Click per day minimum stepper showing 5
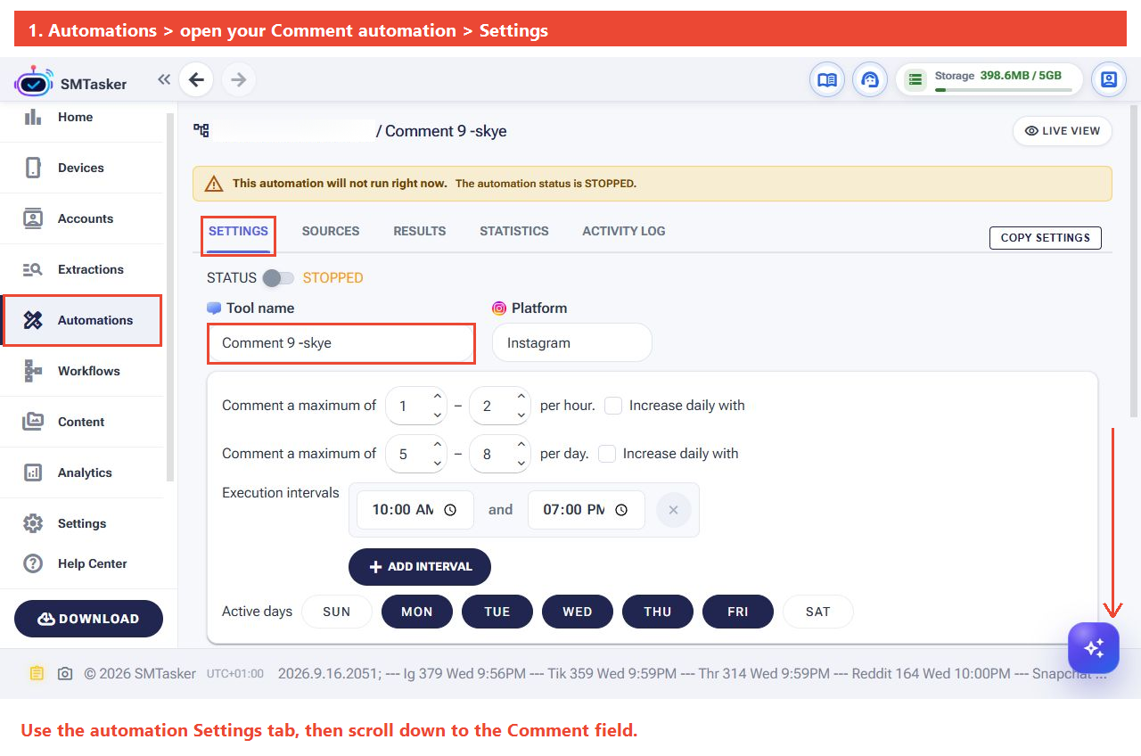Image resolution: width=1141 pixels, height=756 pixels. 416,454
